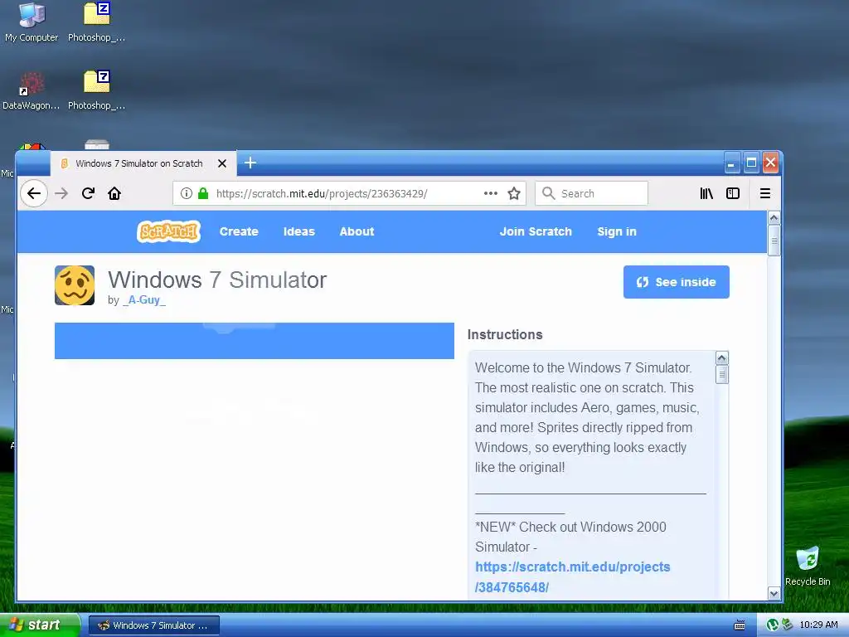Click the keyboard icon in taskbar
The width and height of the screenshot is (849, 637).
[739, 625]
